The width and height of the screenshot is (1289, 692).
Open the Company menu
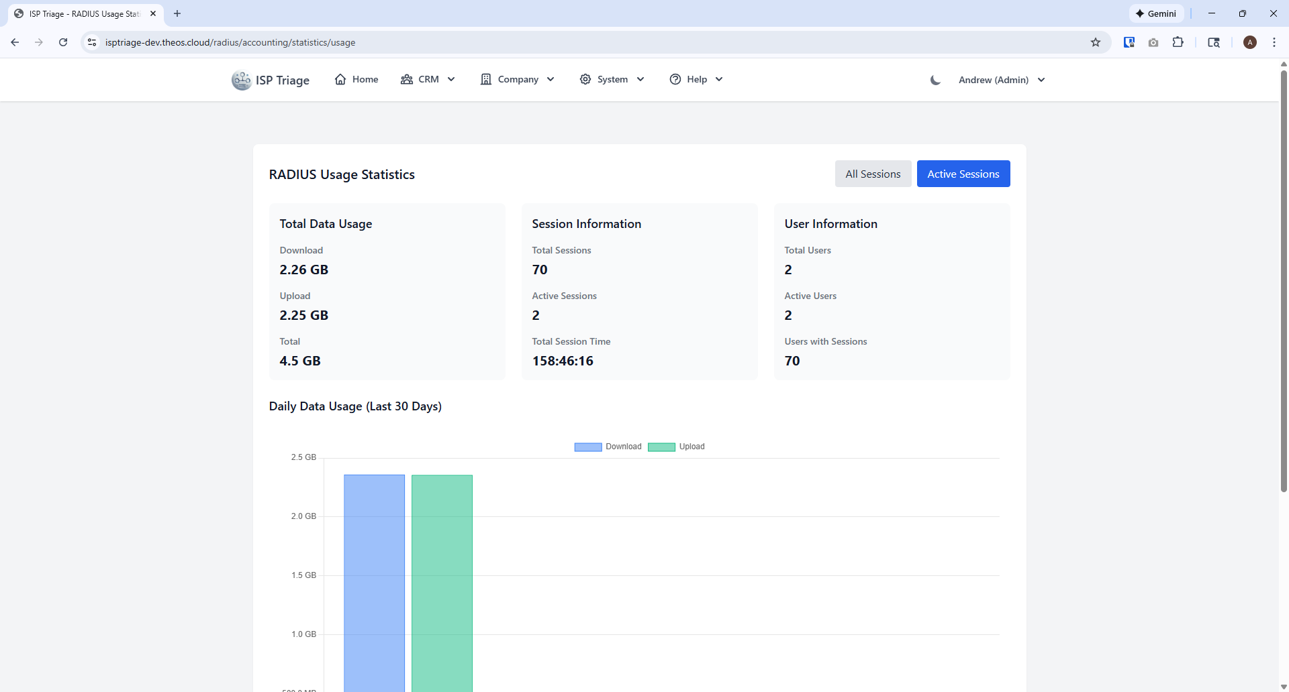point(518,79)
